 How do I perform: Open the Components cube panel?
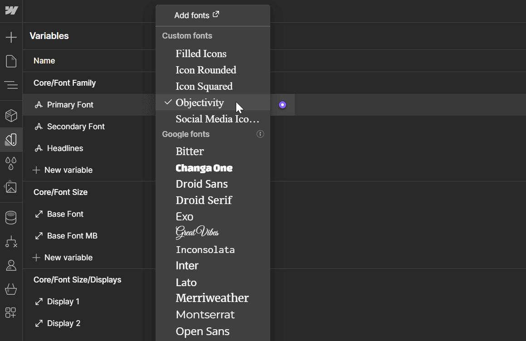click(x=11, y=116)
